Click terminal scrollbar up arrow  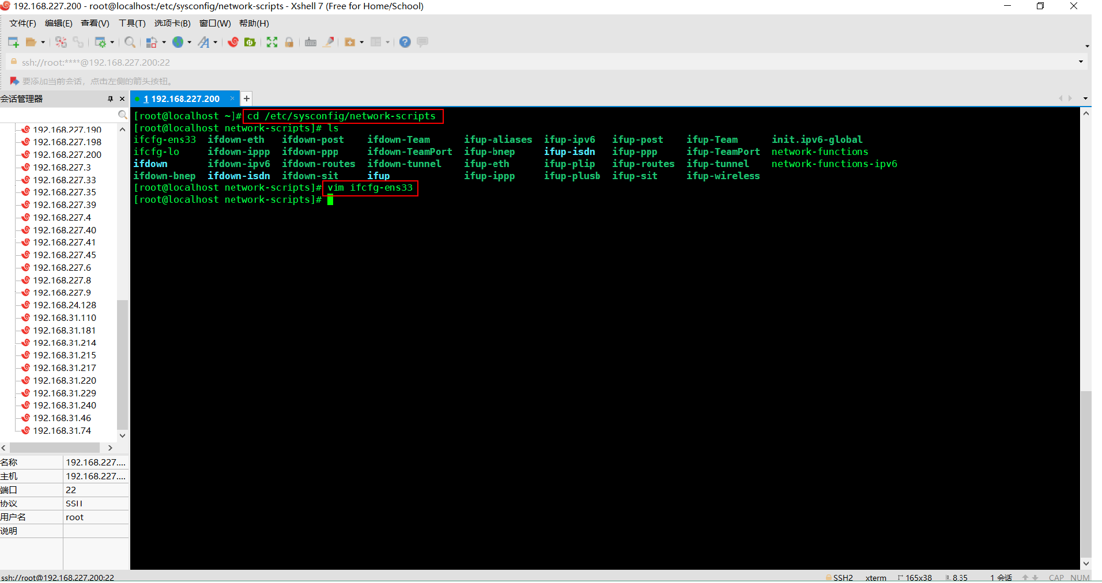[x=1086, y=113]
